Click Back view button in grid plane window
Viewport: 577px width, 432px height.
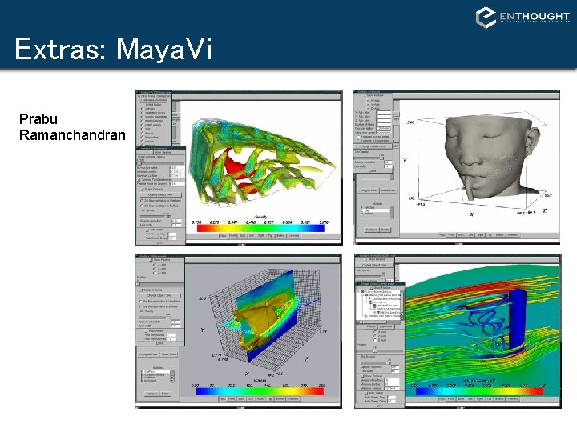[x=242, y=398]
